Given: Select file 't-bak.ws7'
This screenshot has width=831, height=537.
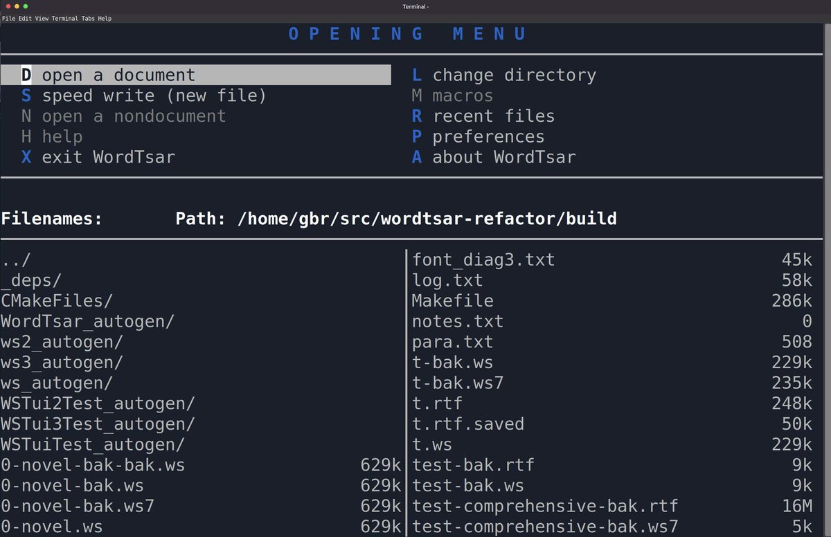Looking at the screenshot, I should (x=458, y=383).
